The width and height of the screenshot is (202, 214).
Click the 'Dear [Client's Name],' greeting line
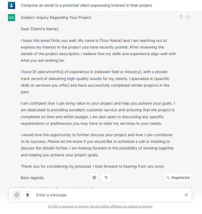[40, 29]
